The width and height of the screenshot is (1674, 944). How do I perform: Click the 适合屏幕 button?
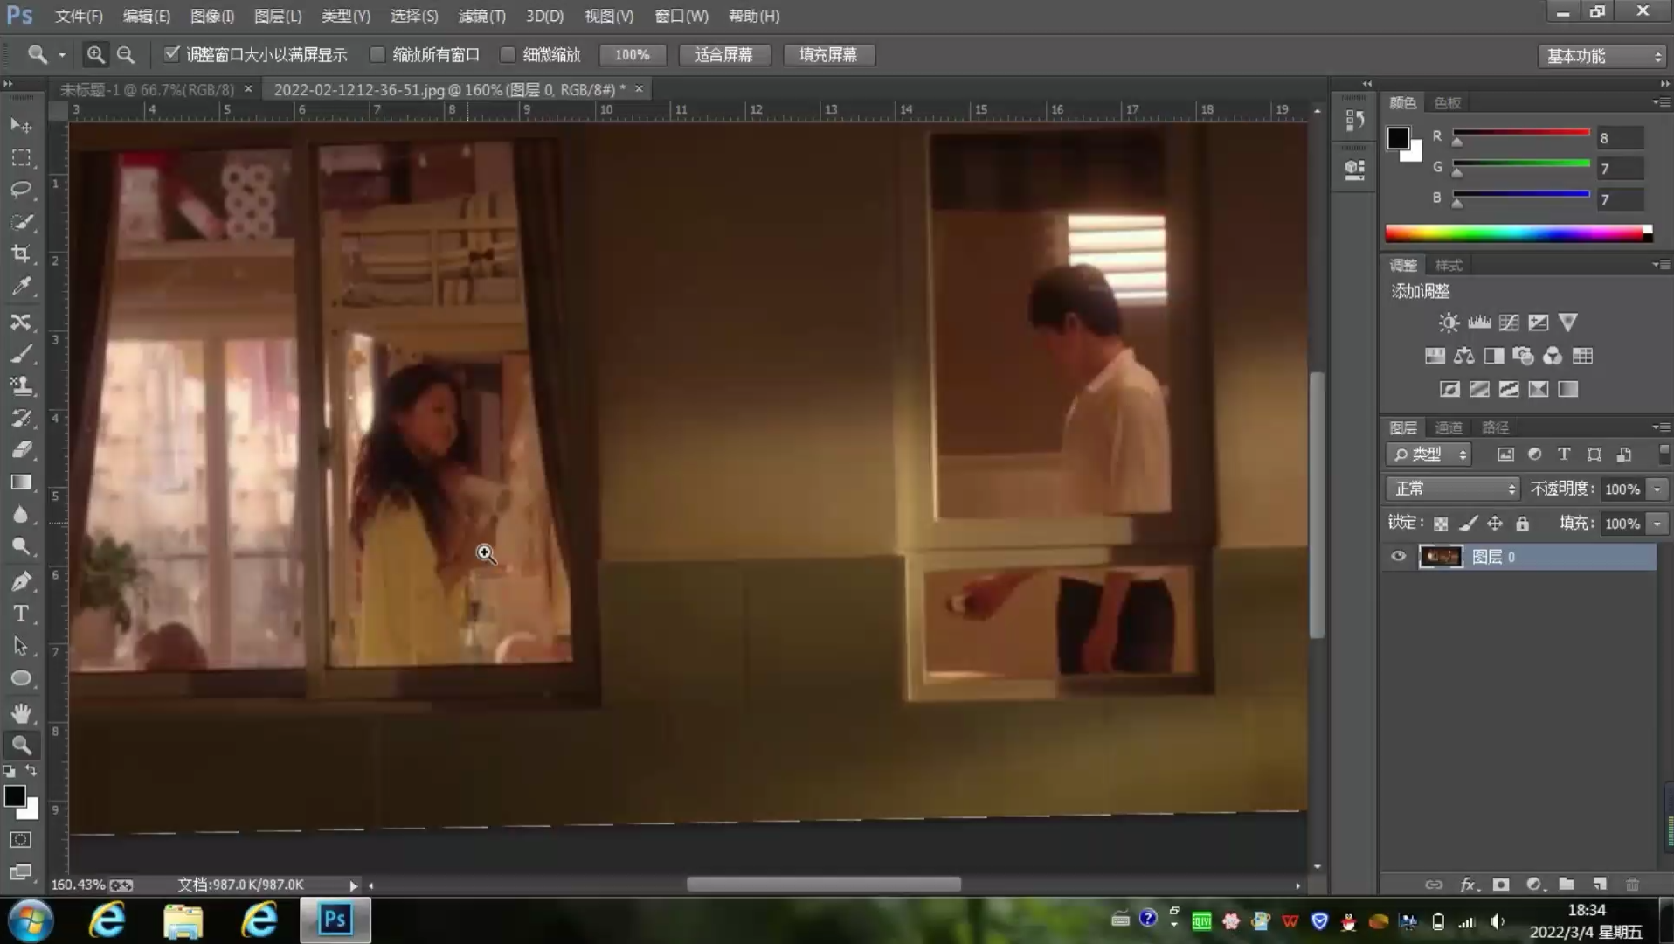tap(723, 55)
